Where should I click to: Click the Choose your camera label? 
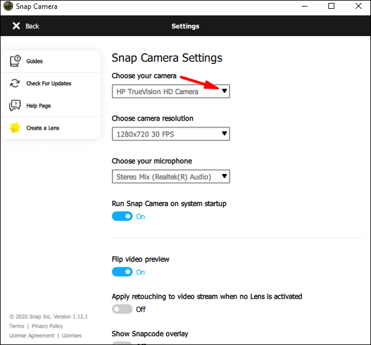pos(144,76)
